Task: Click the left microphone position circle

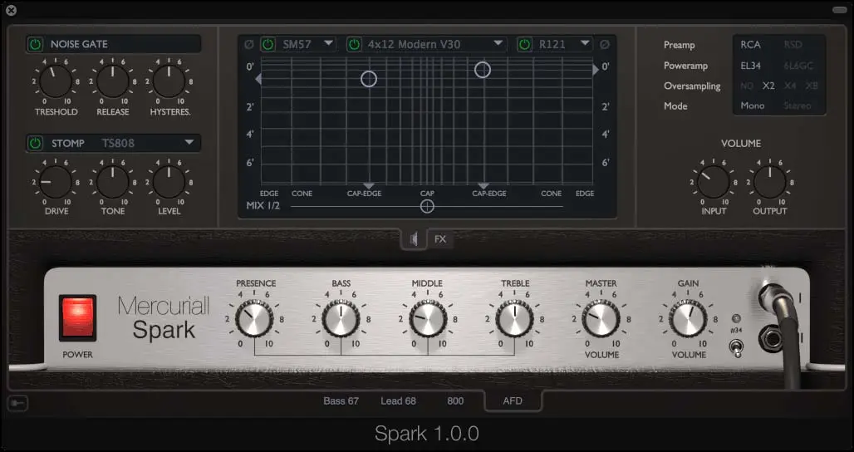Action: (x=369, y=79)
